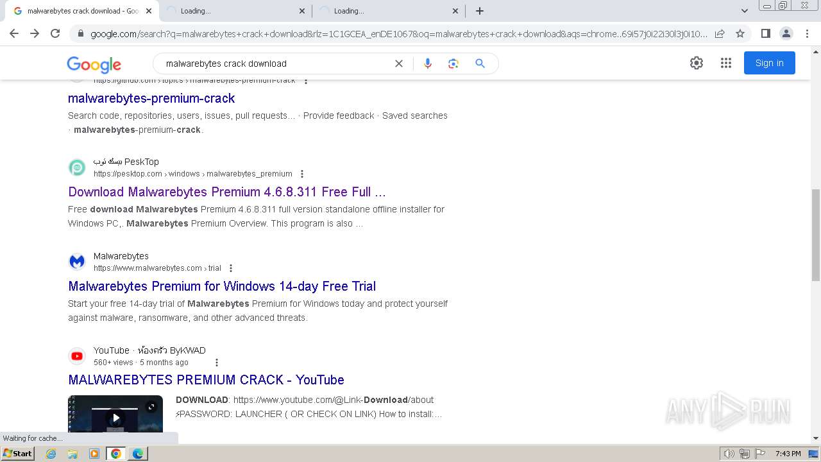View site information via the lock icon
The height and width of the screenshot is (462, 821).
point(81,34)
